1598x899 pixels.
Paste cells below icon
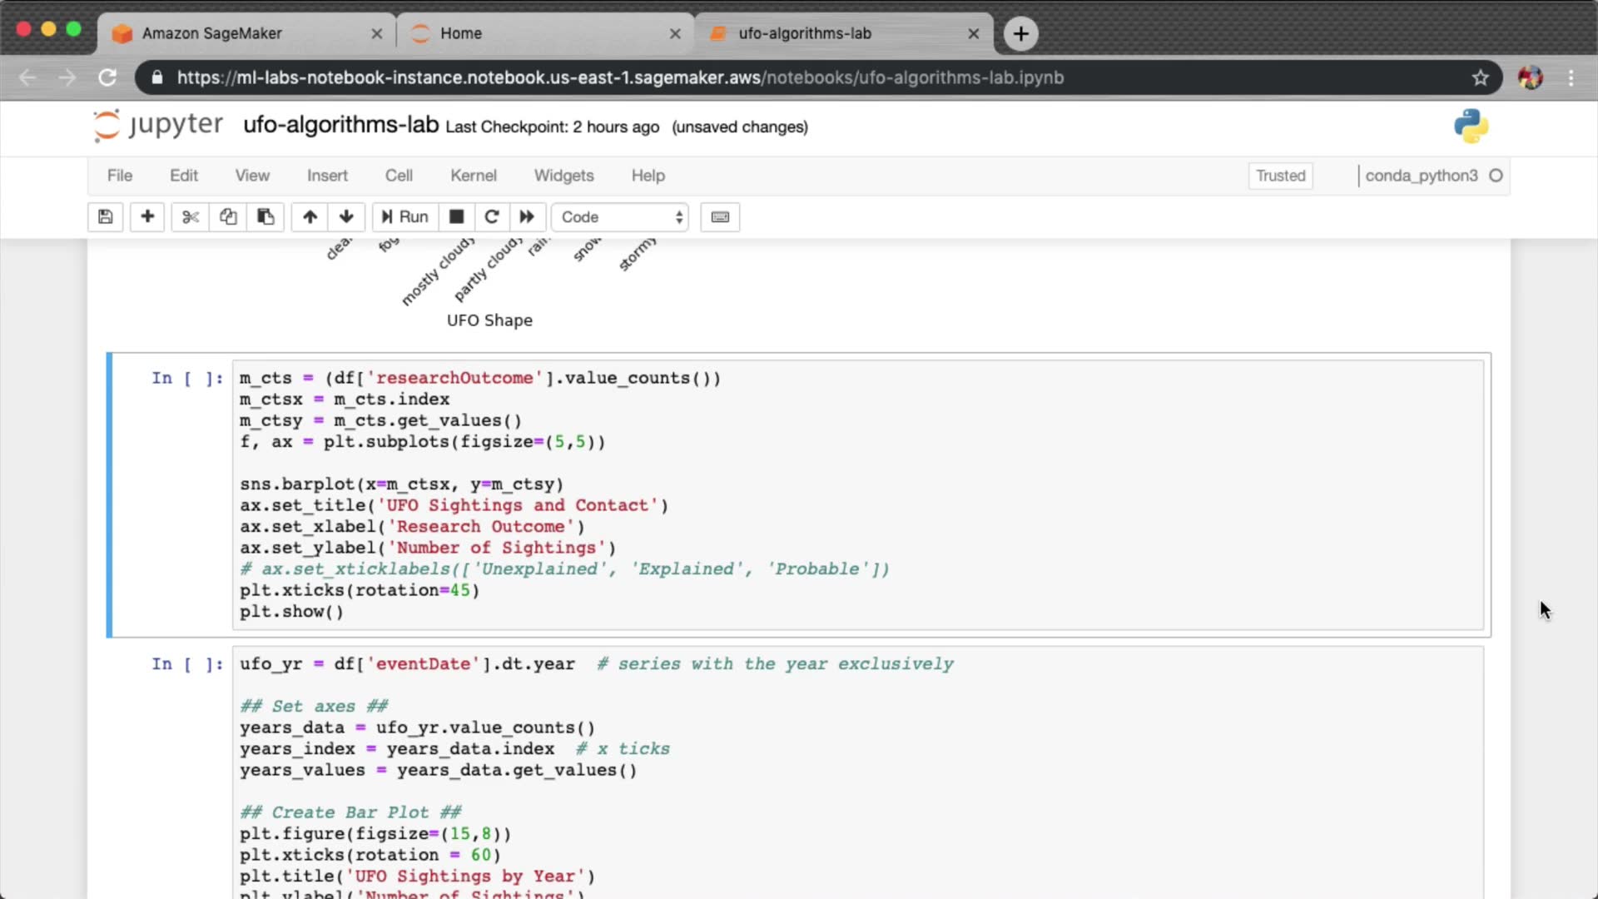(x=266, y=217)
